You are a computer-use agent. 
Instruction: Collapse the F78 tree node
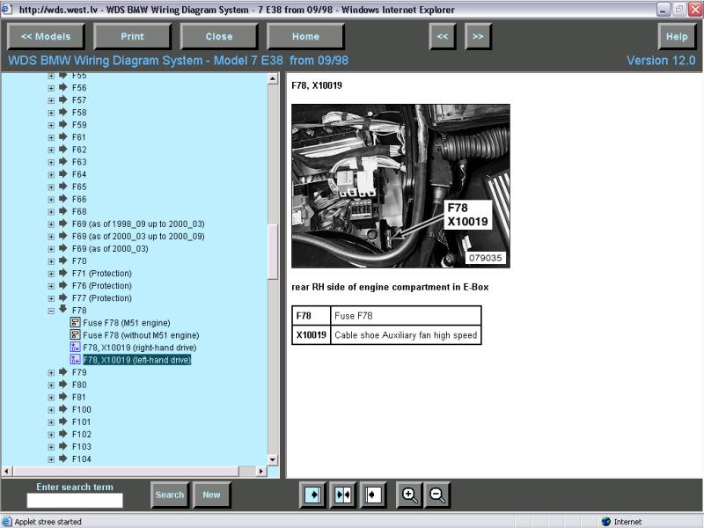coord(51,311)
